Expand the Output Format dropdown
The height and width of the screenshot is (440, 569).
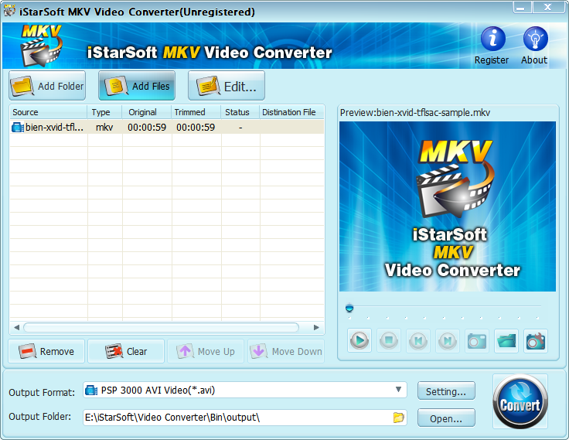point(399,391)
